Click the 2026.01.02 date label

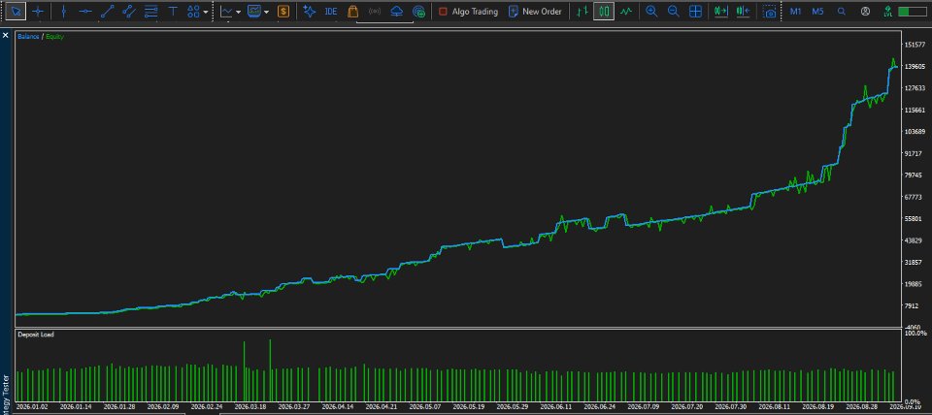(32, 407)
